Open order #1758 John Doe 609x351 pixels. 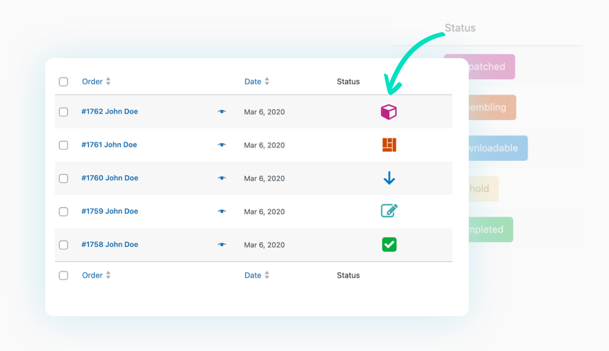click(110, 245)
